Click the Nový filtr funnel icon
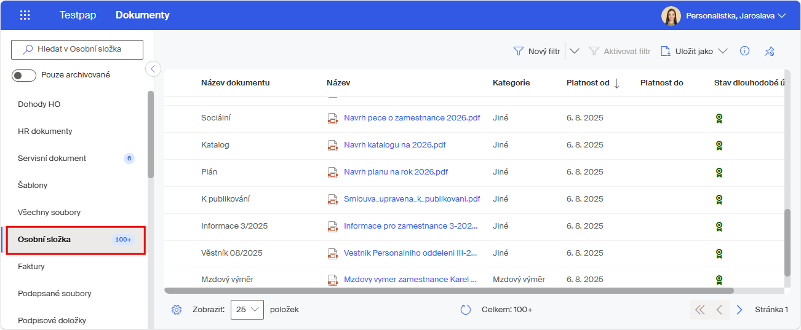Viewport: 801px width, 330px height. [x=519, y=51]
